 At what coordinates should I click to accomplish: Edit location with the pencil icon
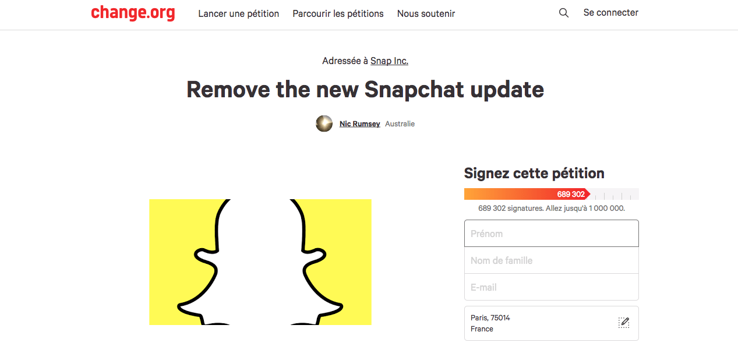(x=624, y=323)
